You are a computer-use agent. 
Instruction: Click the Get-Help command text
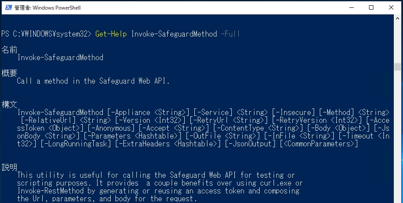[x=111, y=34]
